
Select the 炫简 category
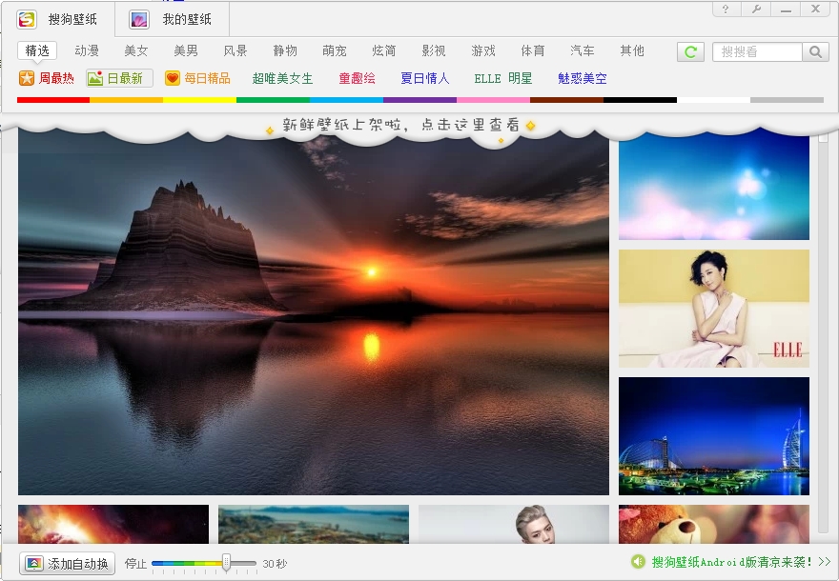[x=383, y=50]
